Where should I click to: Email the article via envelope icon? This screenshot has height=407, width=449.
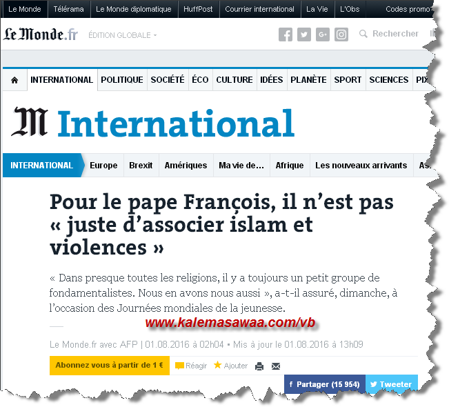(276, 366)
